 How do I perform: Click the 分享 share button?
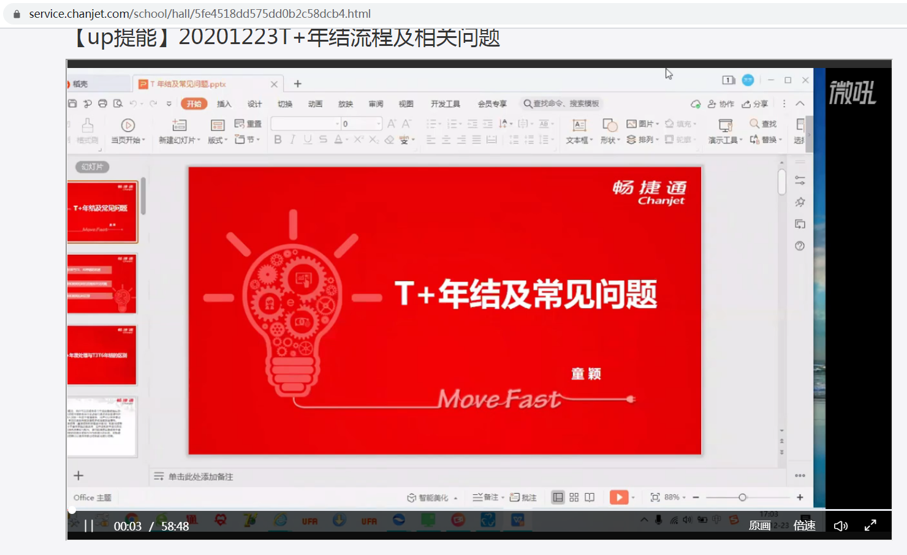tap(754, 104)
